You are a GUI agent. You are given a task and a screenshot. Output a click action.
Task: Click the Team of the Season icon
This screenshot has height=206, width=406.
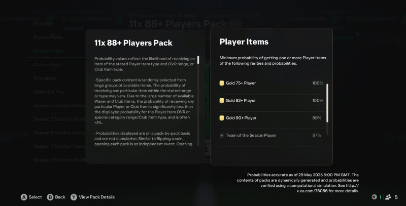tap(222, 136)
